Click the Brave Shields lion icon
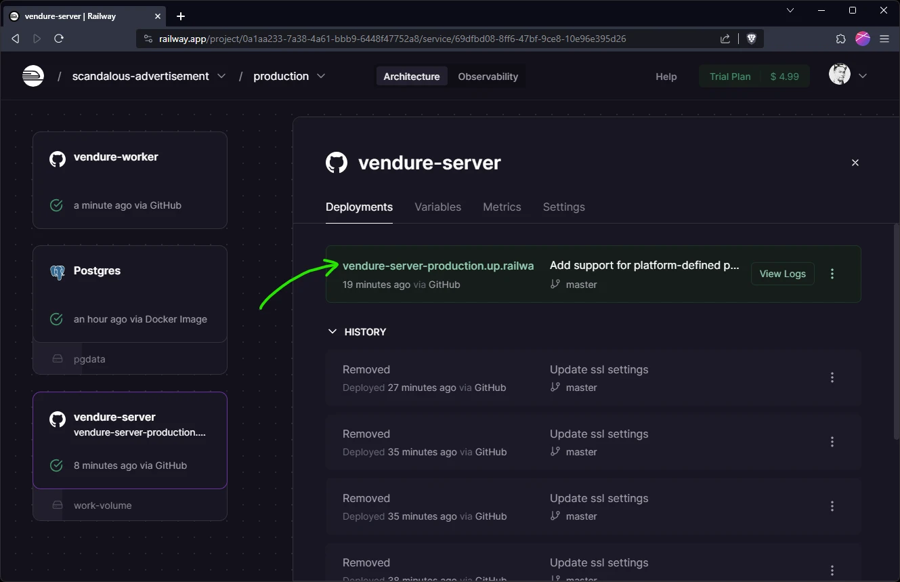This screenshot has height=582, width=900. pos(751,39)
